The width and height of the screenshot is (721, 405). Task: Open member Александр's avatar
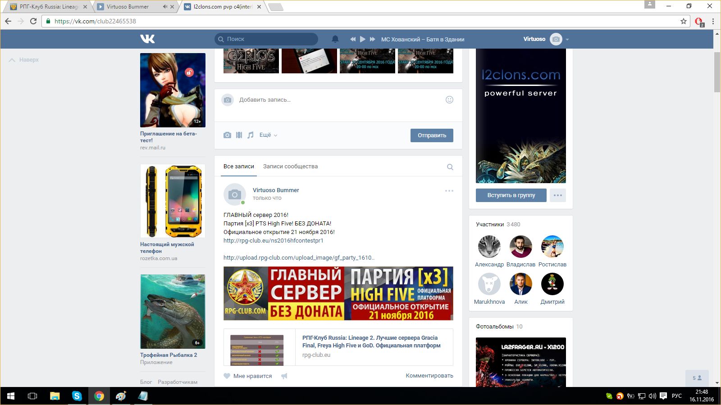click(x=489, y=247)
